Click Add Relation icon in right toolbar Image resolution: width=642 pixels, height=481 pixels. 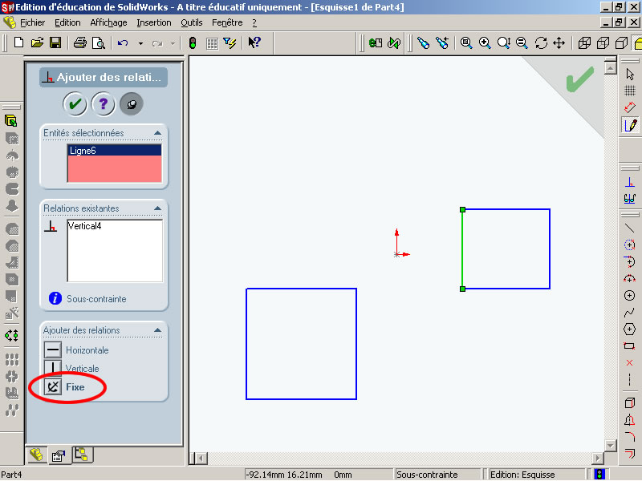(x=630, y=183)
